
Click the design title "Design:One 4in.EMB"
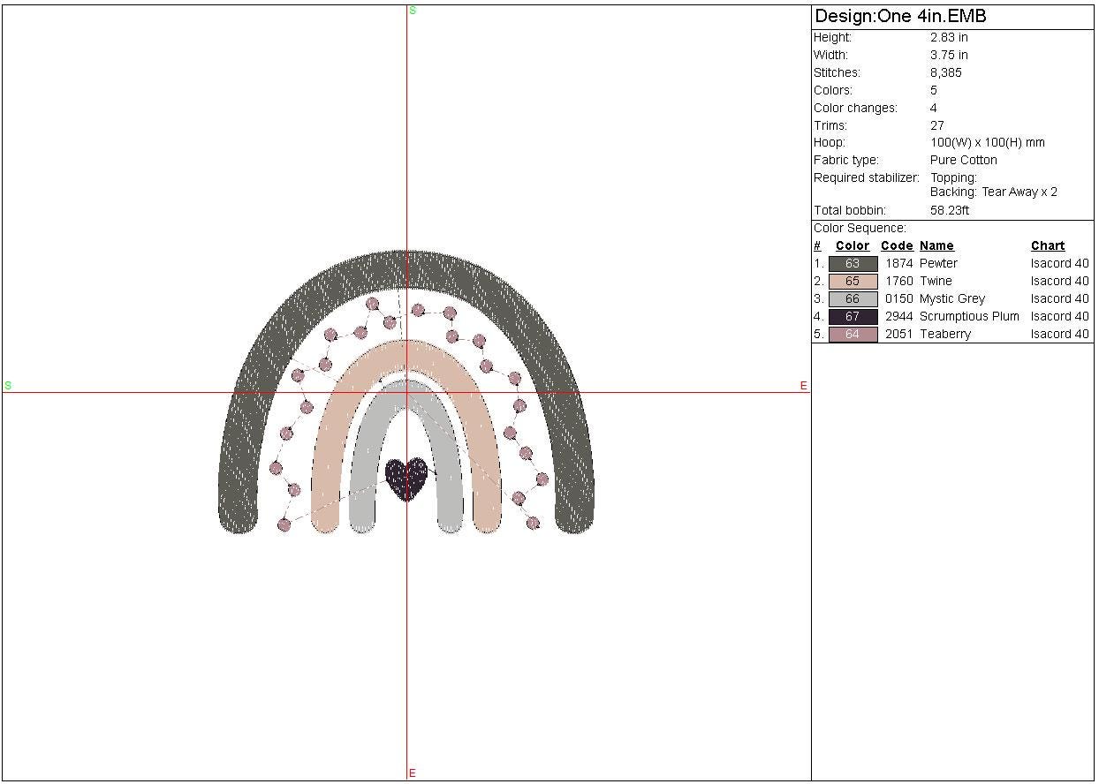(x=900, y=16)
